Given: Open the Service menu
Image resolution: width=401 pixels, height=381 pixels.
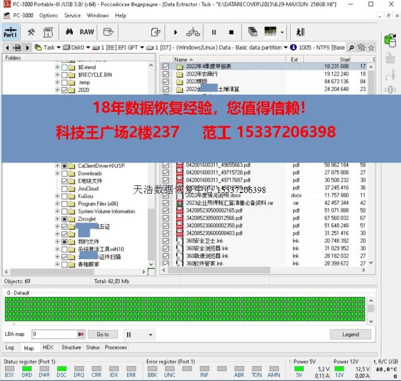Looking at the screenshot, I should click(x=72, y=16).
